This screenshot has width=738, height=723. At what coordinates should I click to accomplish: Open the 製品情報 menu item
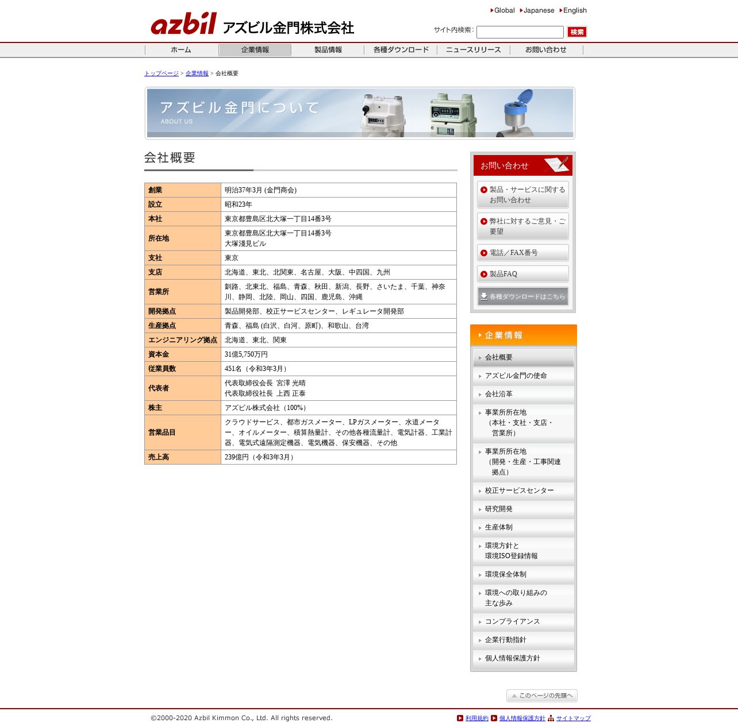328,50
